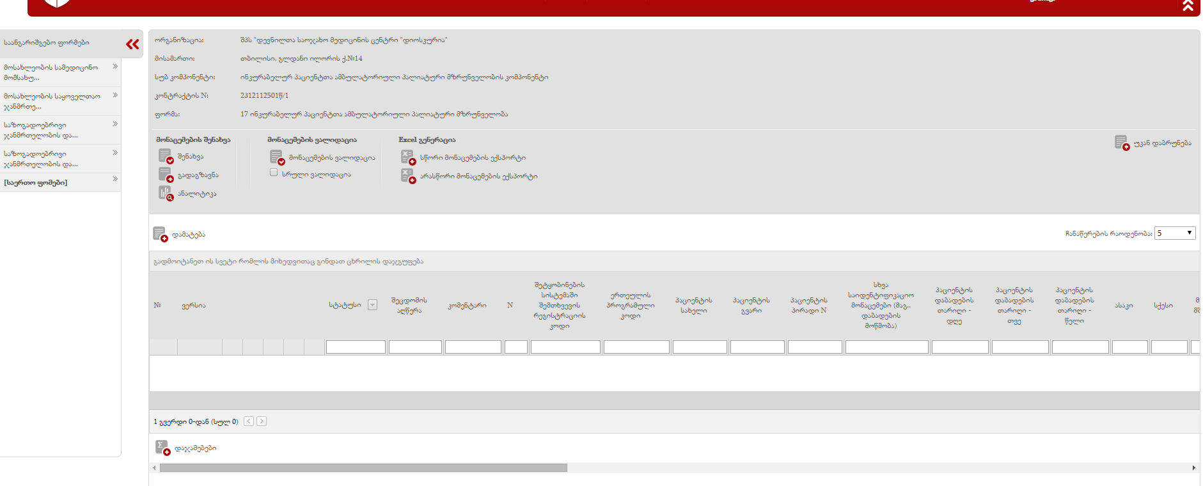Open მოსახლეობის სამედიცინო მომსახუ... menu item
This screenshot has width=1203, height=486.
coord(60,72)
